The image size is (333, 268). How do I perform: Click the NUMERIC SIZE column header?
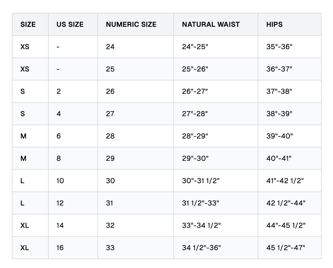pyautogui.click(x=131, y=25)
